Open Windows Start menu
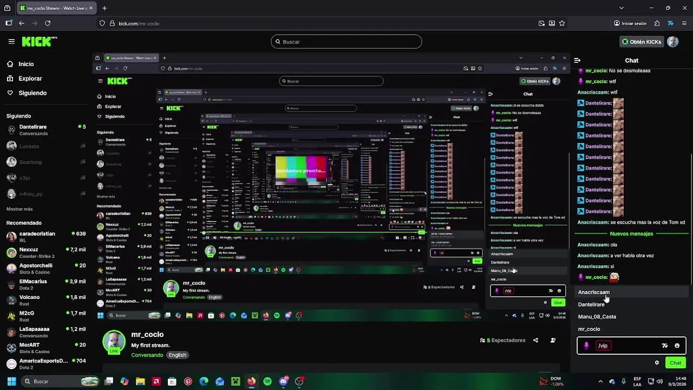 tap(11, 381)
